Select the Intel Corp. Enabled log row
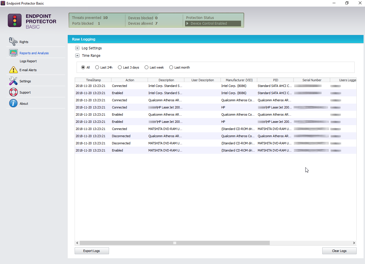 [x=215, y=93]
